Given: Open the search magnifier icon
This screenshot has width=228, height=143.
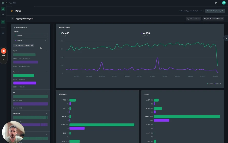Looking at the screenshot, I should [x=10, y=3].
